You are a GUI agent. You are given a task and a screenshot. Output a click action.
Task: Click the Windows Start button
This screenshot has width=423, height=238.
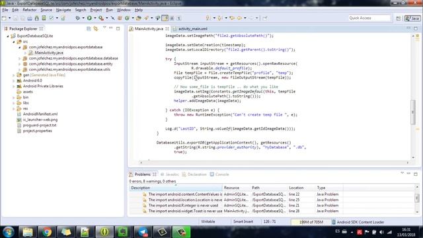pyautogui.click(x=9, y=232)
